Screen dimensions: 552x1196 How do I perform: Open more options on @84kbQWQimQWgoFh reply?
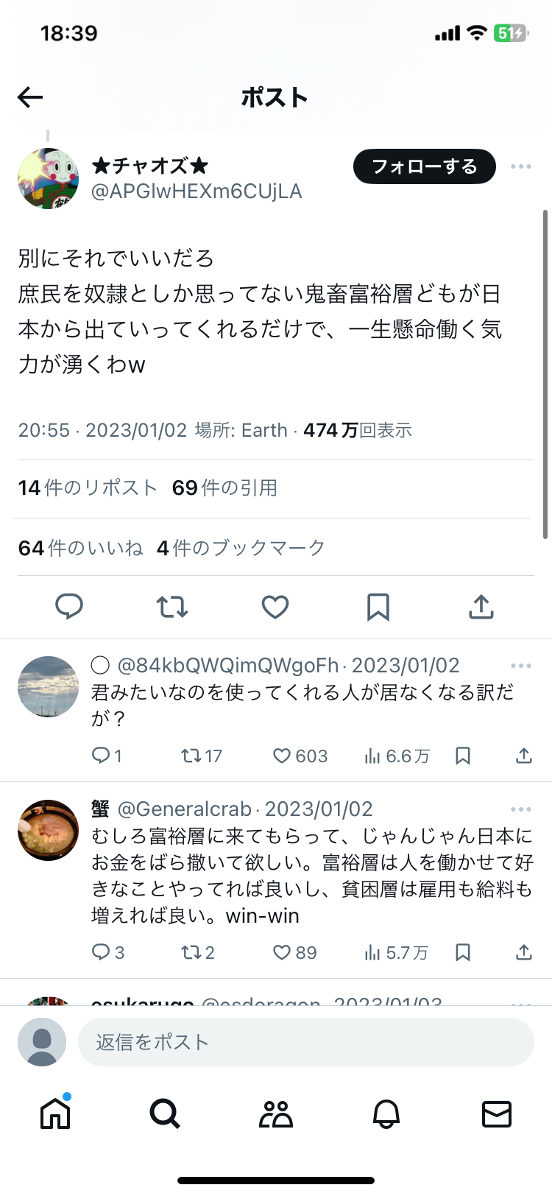tap(521, 666)
